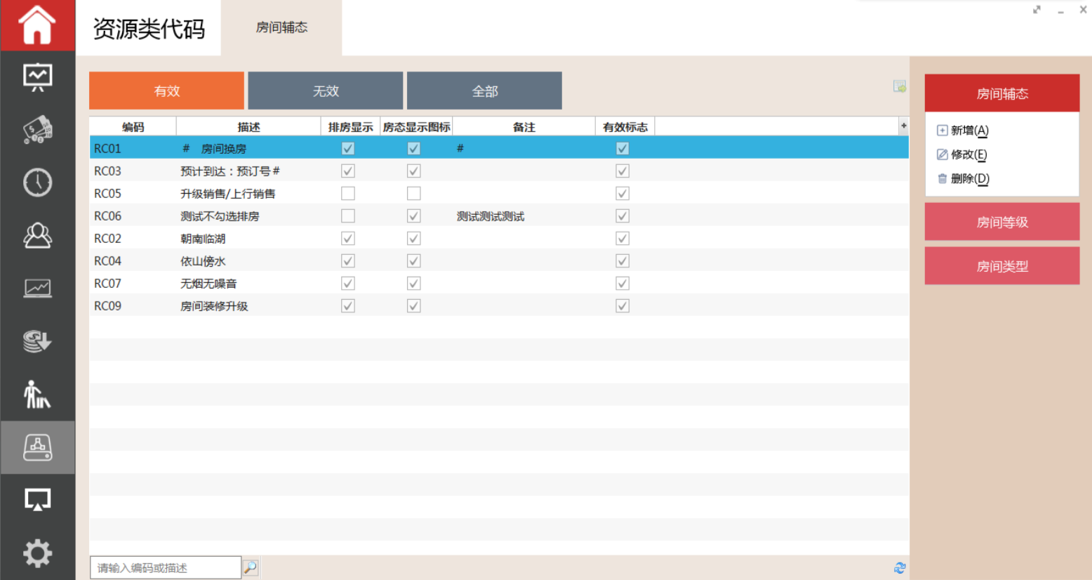
Task: Click the search input for code or description
Action: (166, 567)
